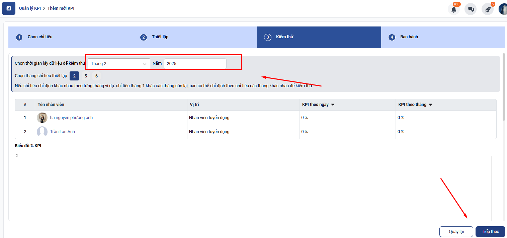
Task: Open the user profile avatar
Action: point(503,9)
